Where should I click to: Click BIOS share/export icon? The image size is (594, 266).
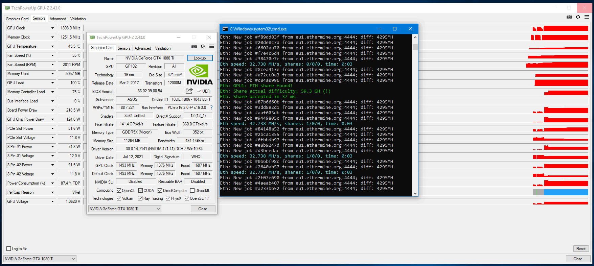(189, 91)
